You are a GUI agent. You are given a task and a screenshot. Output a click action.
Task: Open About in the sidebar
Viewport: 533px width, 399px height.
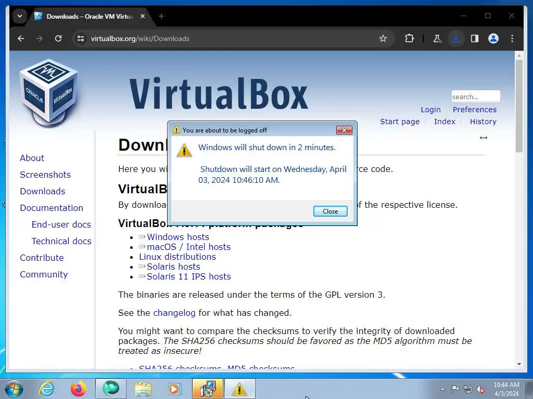tap(32, 158)
